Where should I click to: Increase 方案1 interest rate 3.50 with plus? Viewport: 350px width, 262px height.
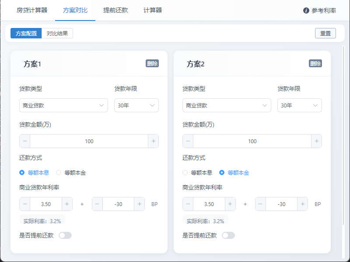click(67, 204)
